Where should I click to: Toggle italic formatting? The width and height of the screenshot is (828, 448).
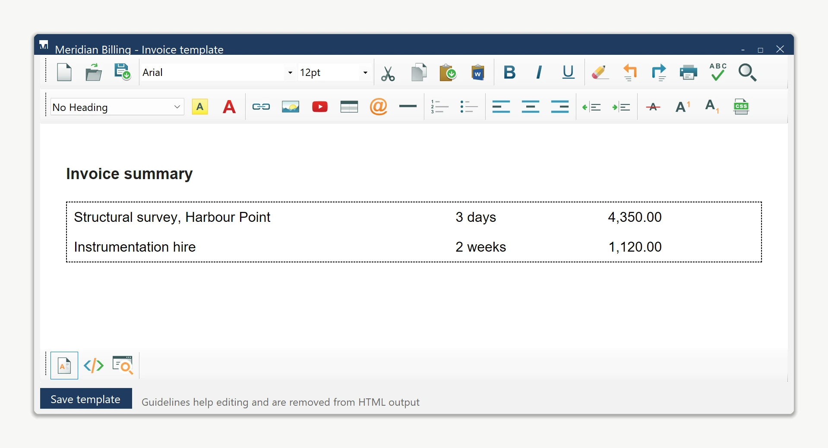click(x=539, y=73)
